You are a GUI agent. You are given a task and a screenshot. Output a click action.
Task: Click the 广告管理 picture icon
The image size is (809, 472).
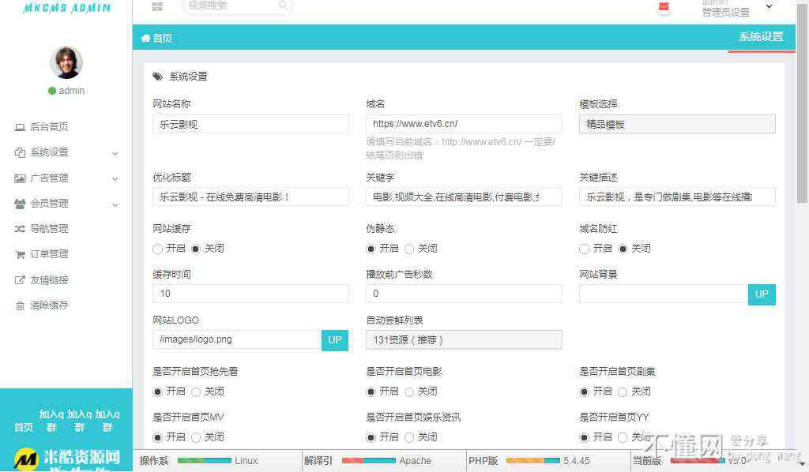click(20, 178)
